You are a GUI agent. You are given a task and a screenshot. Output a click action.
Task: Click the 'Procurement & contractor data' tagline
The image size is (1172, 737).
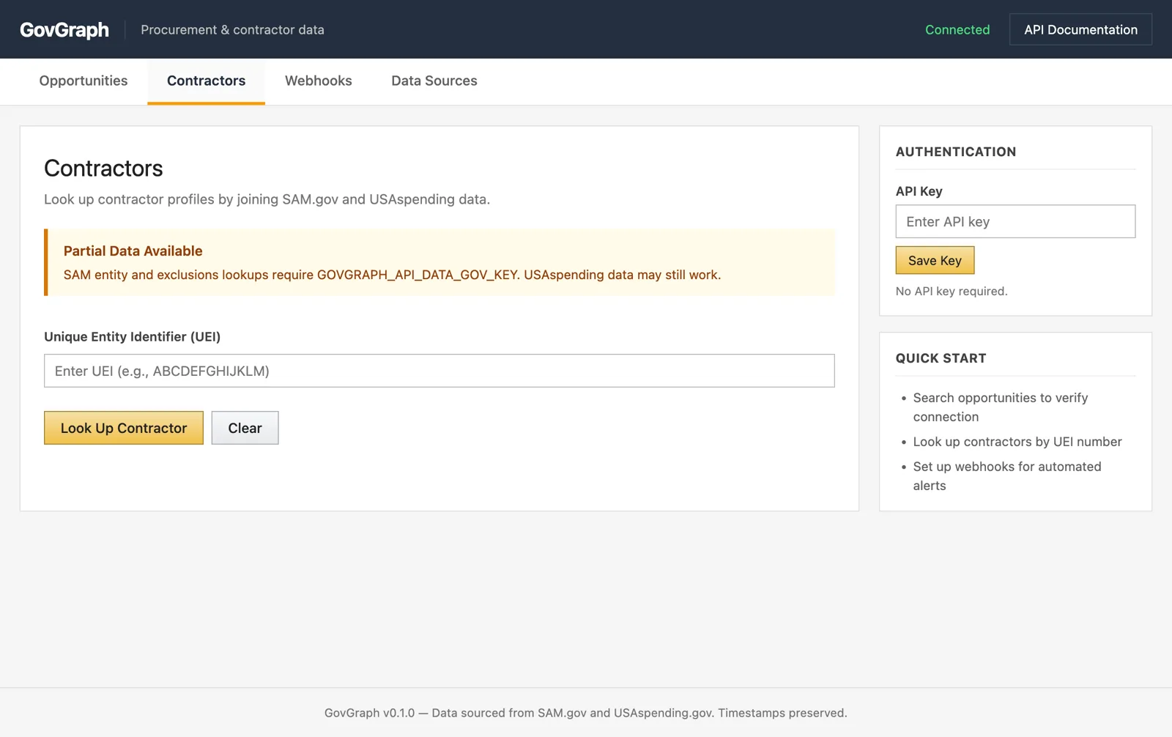[x=232, y=30]
